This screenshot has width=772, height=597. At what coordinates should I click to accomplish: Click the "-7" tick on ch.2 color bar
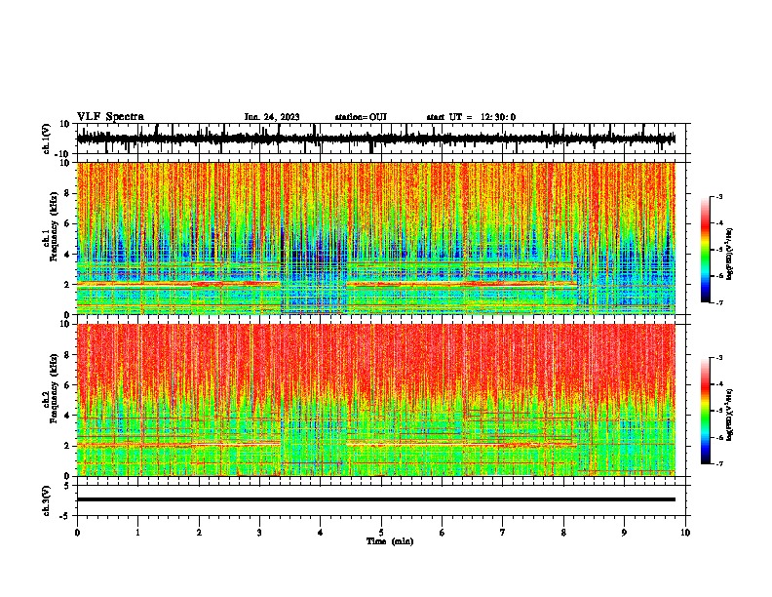click(x=718, y=463)
